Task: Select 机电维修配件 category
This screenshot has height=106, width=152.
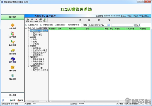Action: (x=39, y=64)
